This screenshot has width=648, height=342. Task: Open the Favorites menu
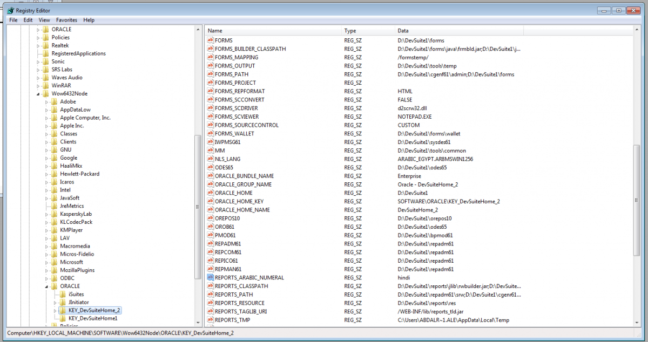coord(66,20)
